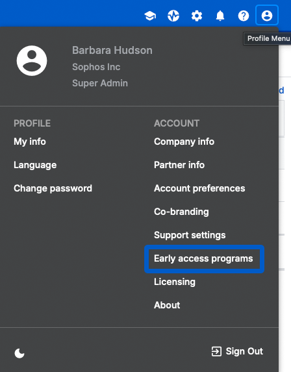Go to the Licensing page

[x=175, y=282]
